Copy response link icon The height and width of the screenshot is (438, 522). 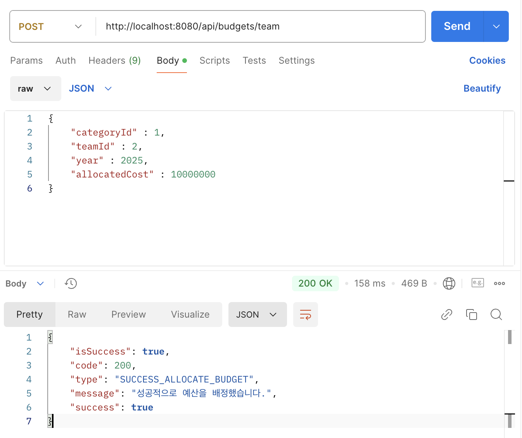(447, 315)
